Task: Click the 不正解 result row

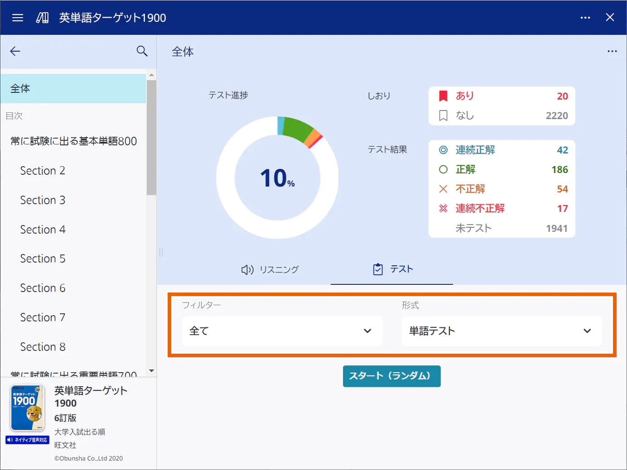Action: tap(502, 189)
